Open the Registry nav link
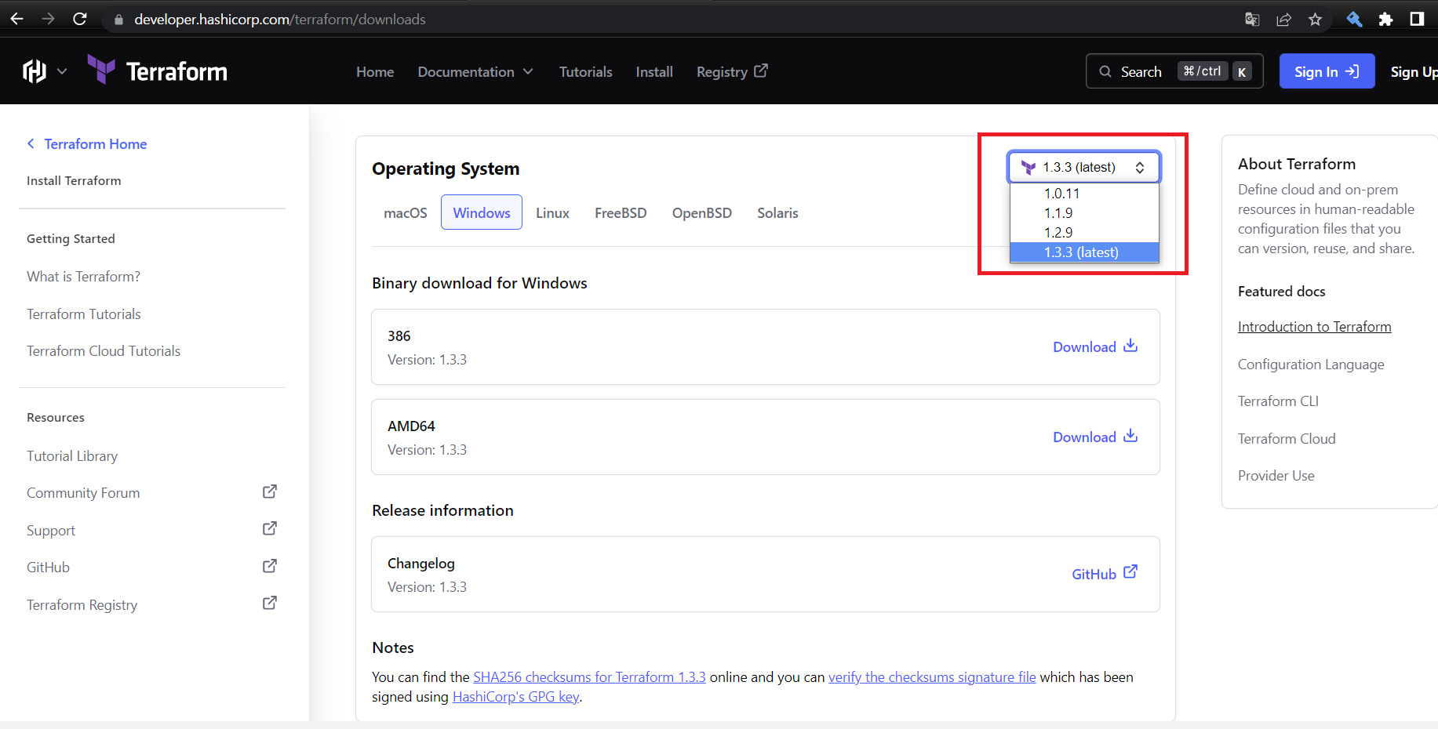This screenshot has width=1438, height=729. pyautogui.click(x=732, y=71)
